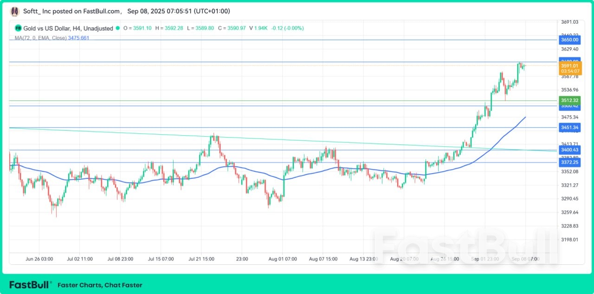Click the Faster Charts, Chat Faster tagline
The width and height of the screenshot is (594, 294).
tap(99, 285)
